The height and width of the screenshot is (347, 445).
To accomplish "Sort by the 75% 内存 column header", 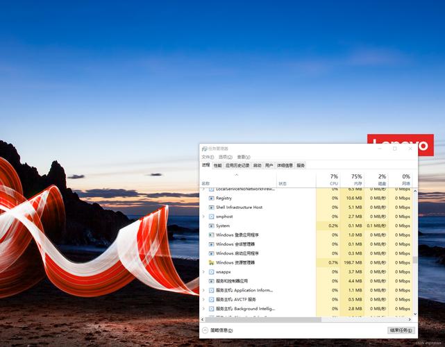I will (x=352, y=180).
